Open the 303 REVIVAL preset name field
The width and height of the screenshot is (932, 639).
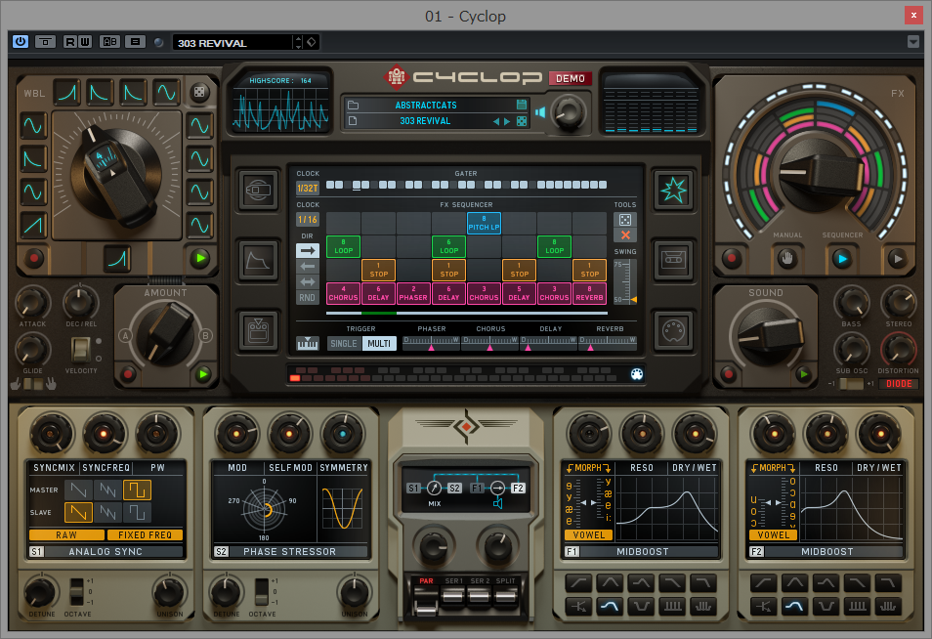233,42
